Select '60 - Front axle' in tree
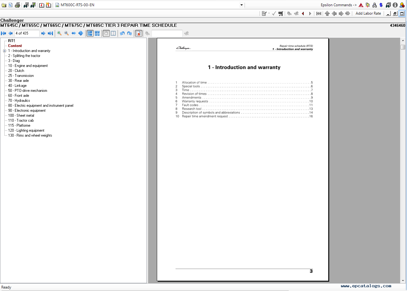This screenshot has width=407, height=291. tap(19, 96)
